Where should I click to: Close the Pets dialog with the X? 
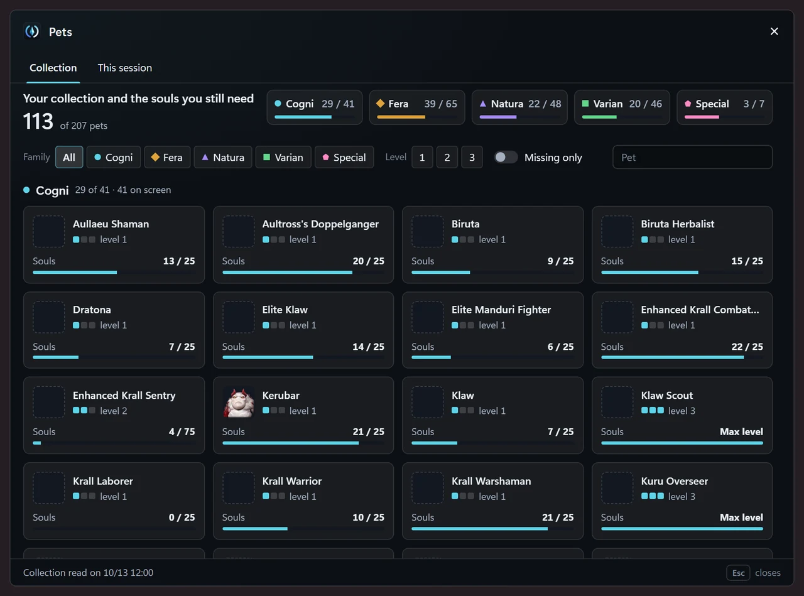point(774,31)
